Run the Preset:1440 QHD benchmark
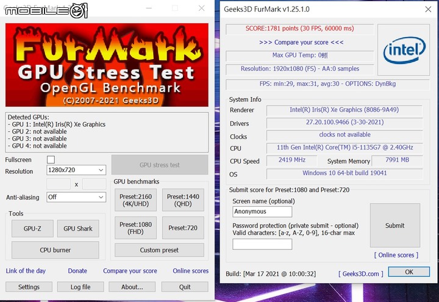Image resolution: width=439 pixels, height=302 pixels. [183, 200]
